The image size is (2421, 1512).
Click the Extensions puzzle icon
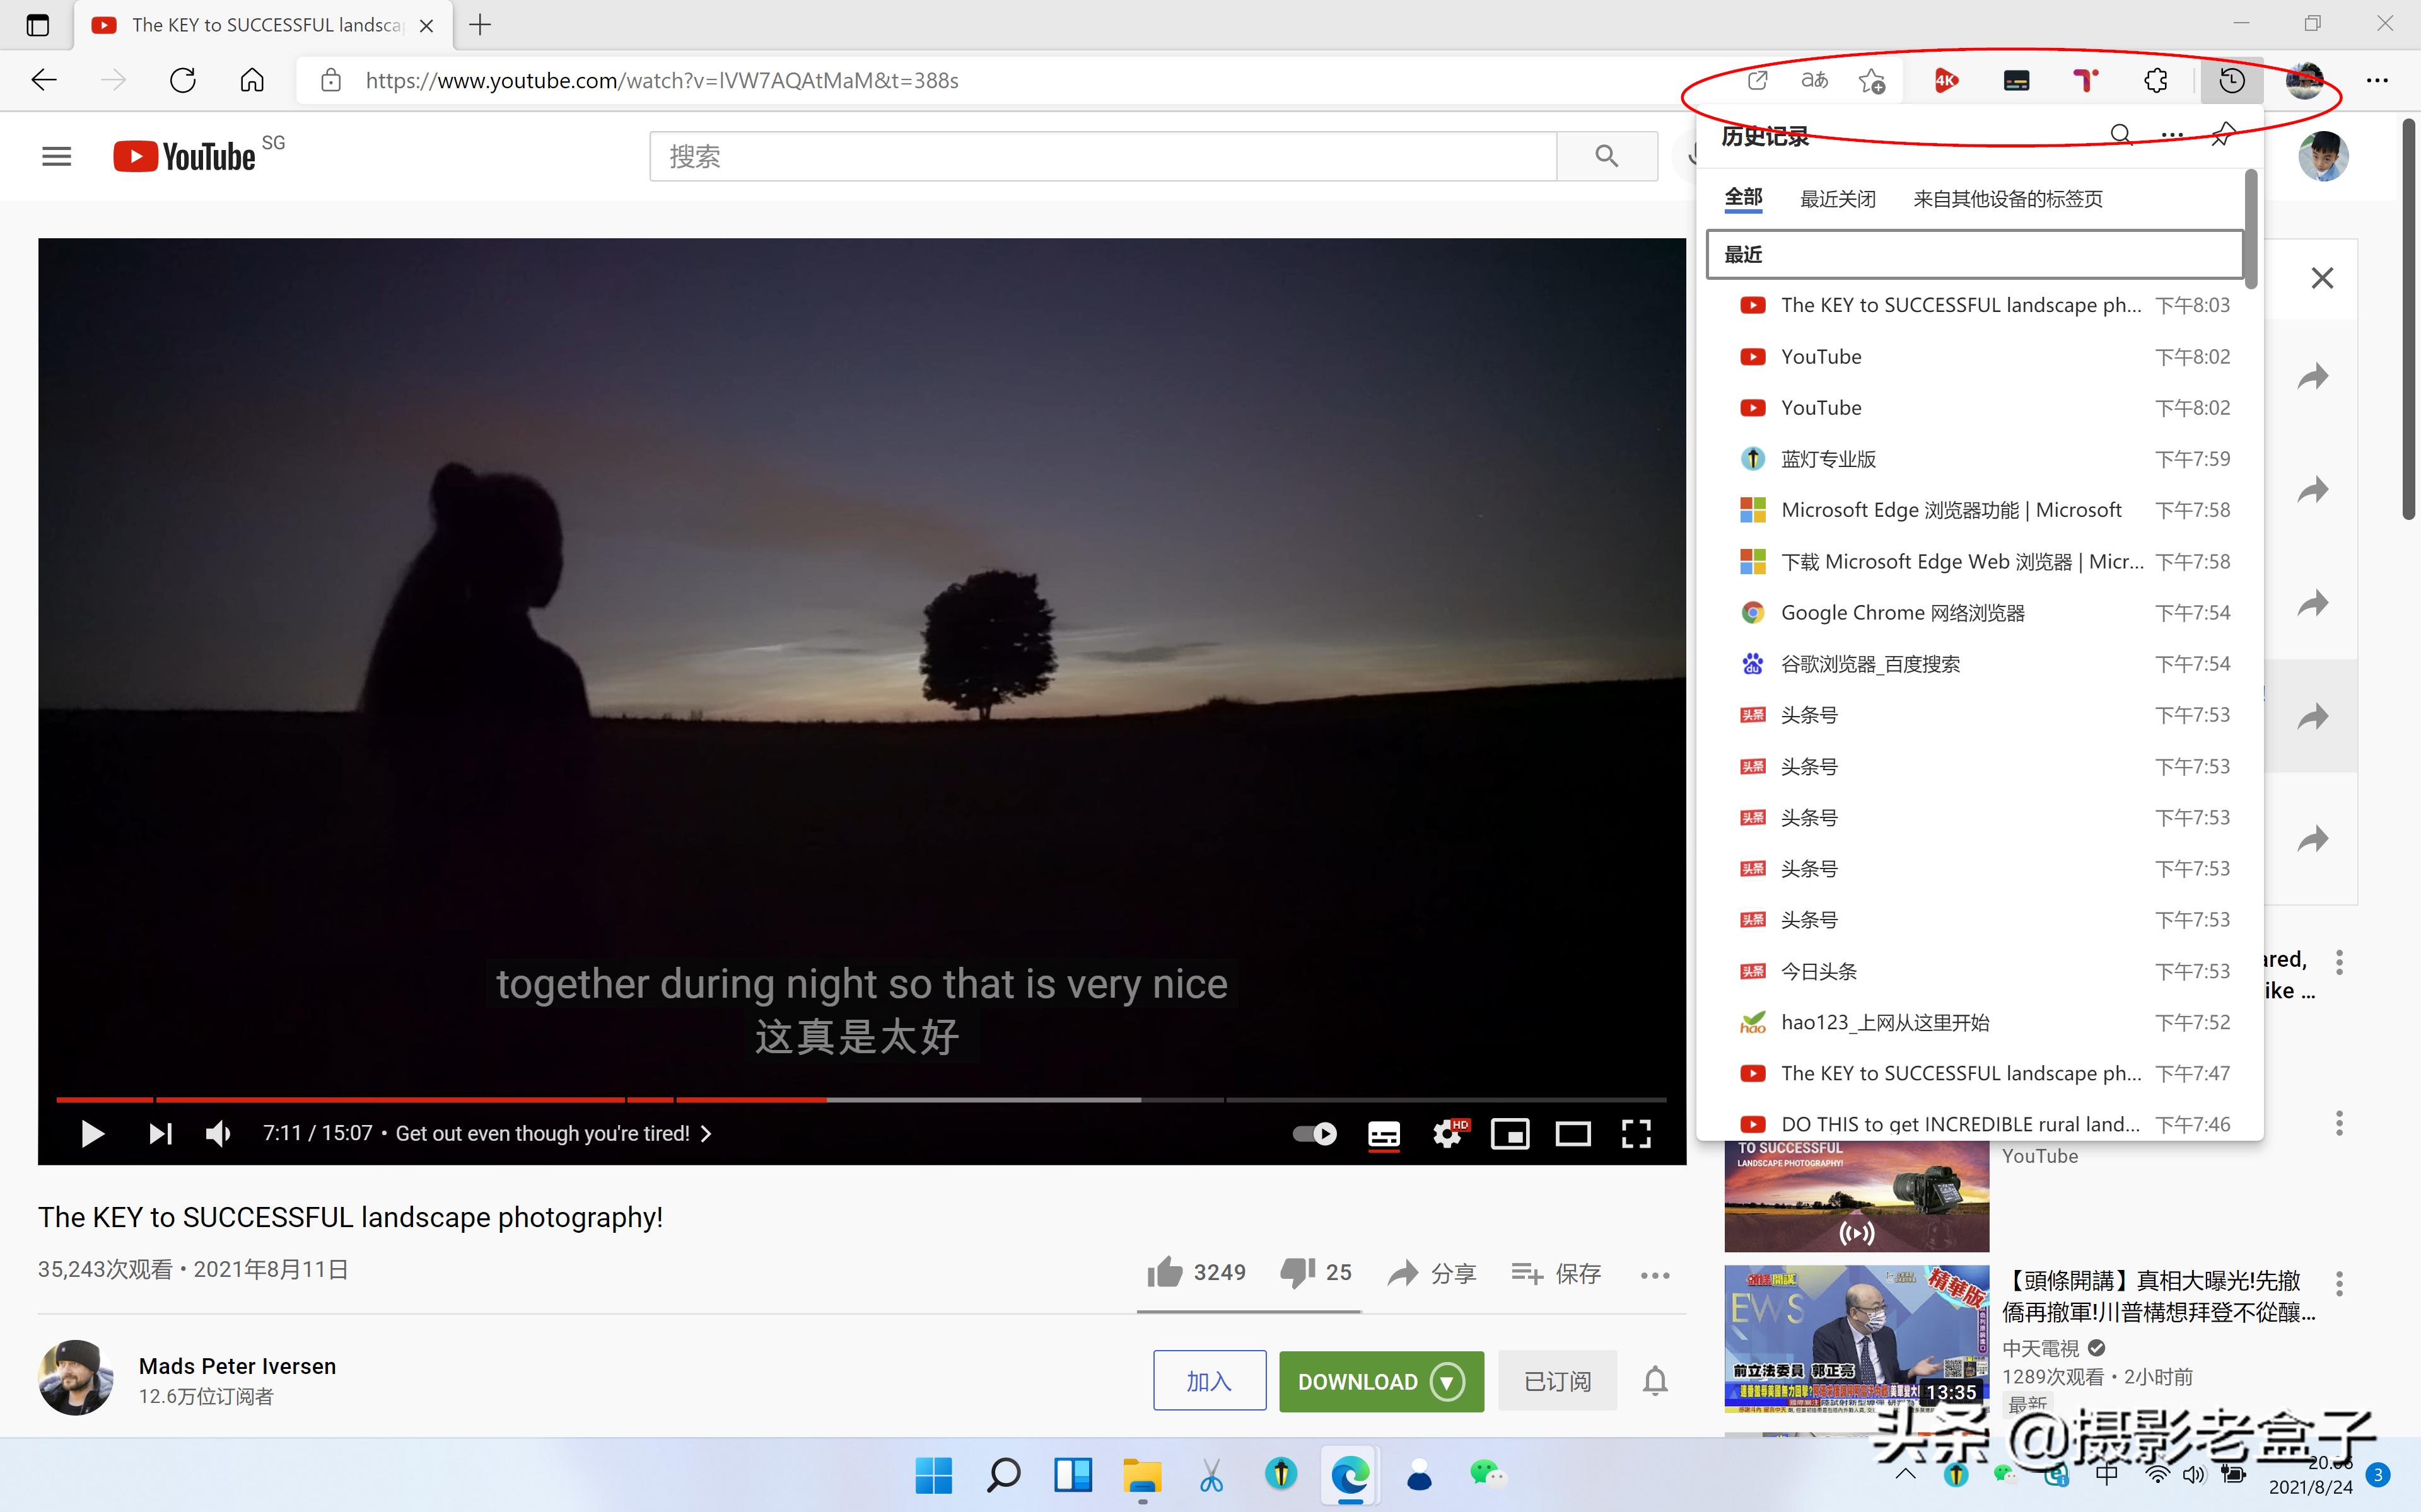(2156, 80)
